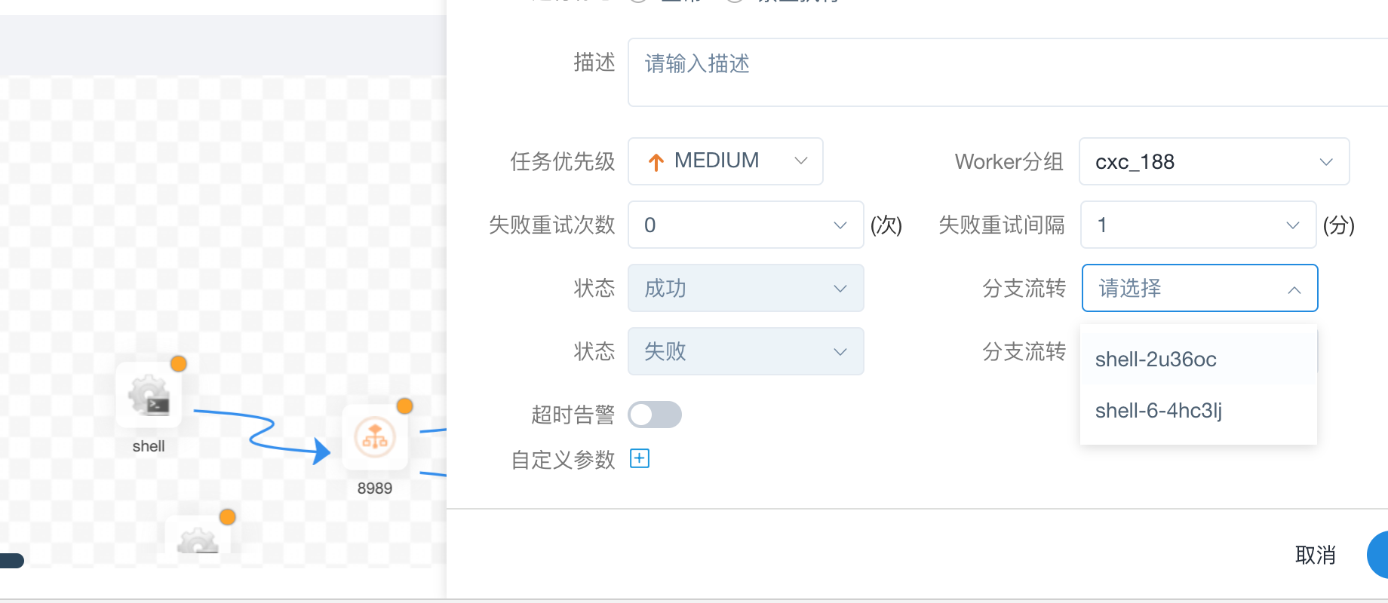
Task: Click the 失败重试次数 label
Action: [552, 225]
